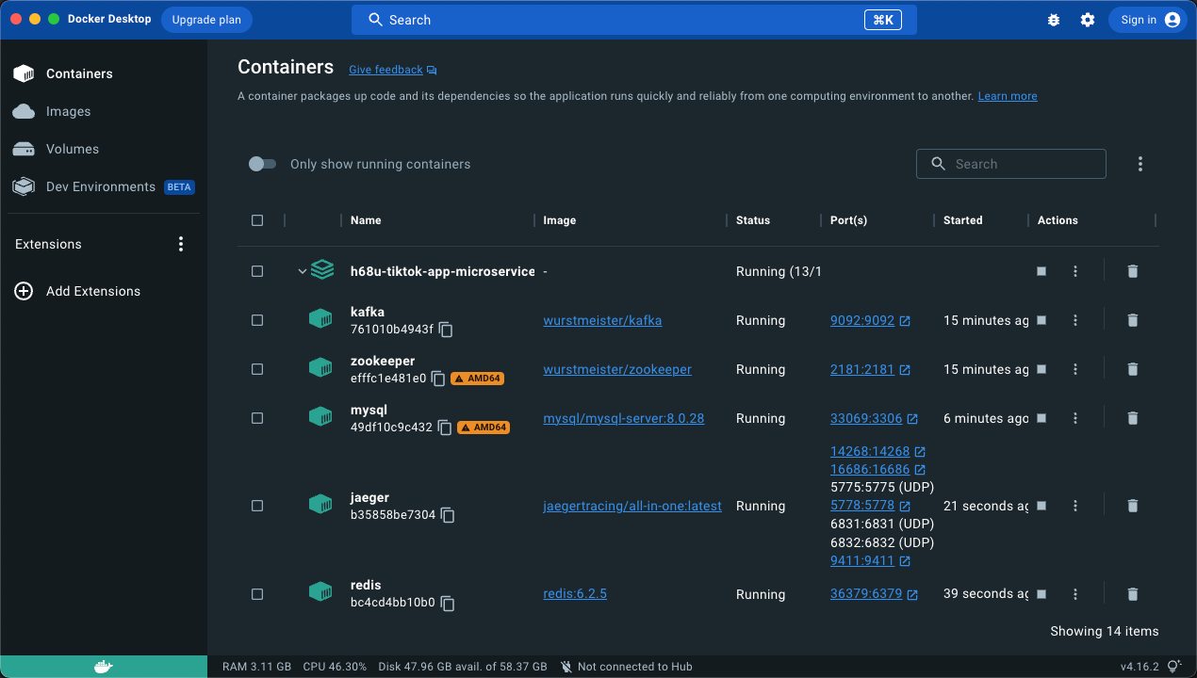
Task: Open the Learn more link
Action: [1008, 96]
